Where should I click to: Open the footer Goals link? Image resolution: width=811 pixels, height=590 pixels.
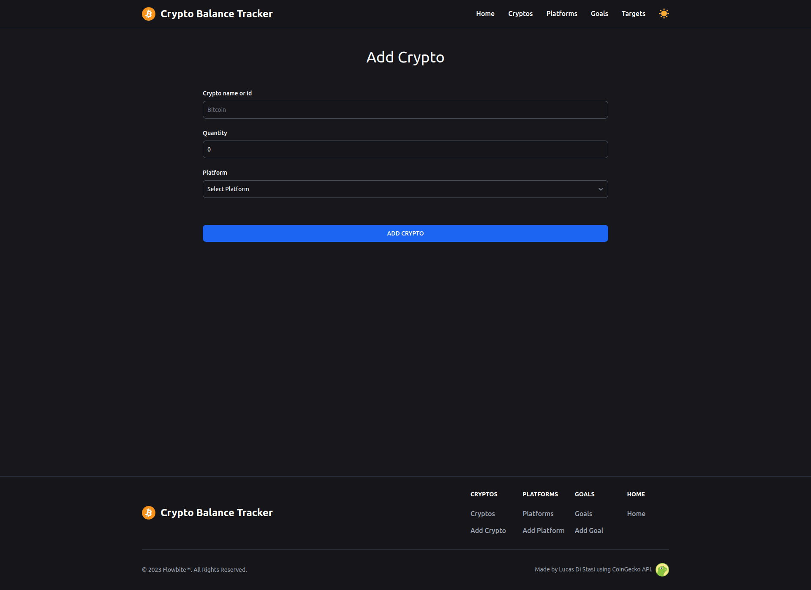click(583, 514)
